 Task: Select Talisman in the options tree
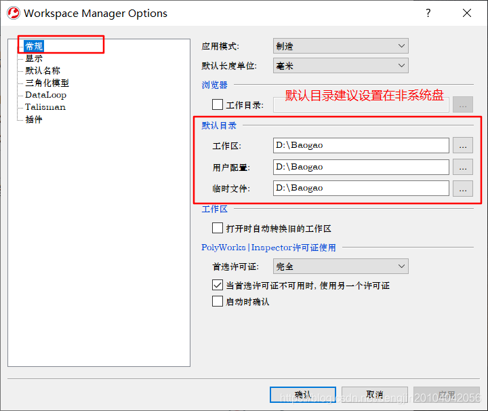(x=45, y=106)
